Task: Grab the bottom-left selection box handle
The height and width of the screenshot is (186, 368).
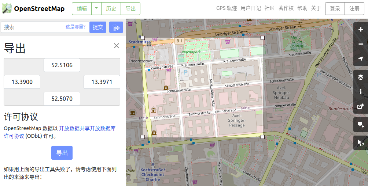Action: tap(143, 137)
